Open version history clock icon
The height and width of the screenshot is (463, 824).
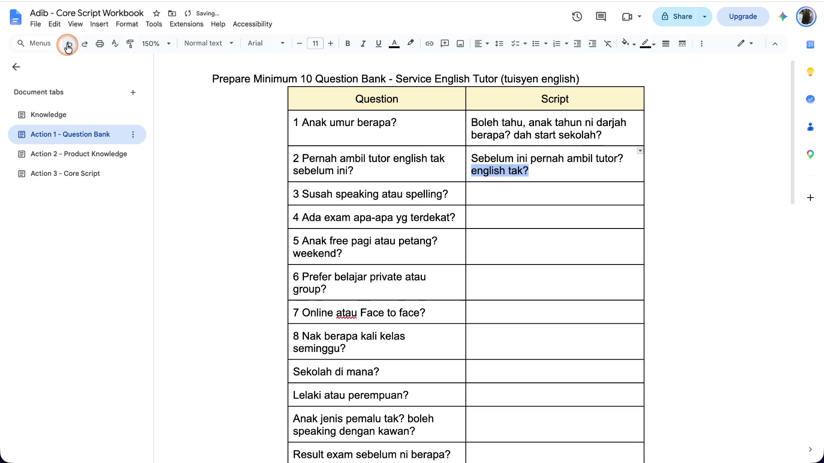click(x=577, y=17)
